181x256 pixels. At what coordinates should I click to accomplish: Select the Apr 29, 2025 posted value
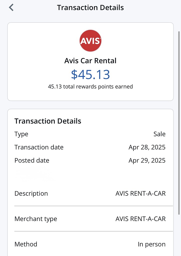(x=147, y=160)
